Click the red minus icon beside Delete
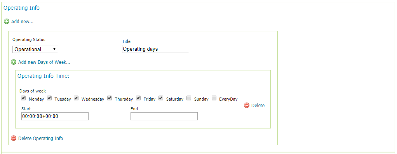Image resolution: width=397 pixels, height=154 pixels. click(247, 105)
